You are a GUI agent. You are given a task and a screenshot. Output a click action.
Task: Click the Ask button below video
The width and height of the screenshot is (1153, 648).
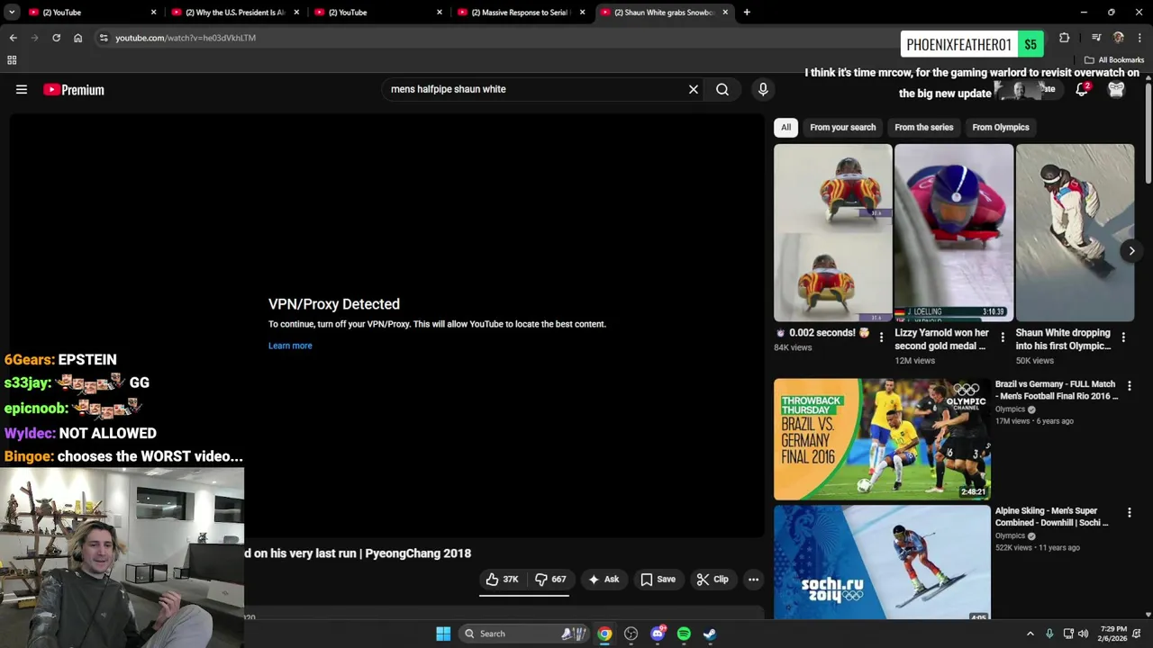pos(604,580)
